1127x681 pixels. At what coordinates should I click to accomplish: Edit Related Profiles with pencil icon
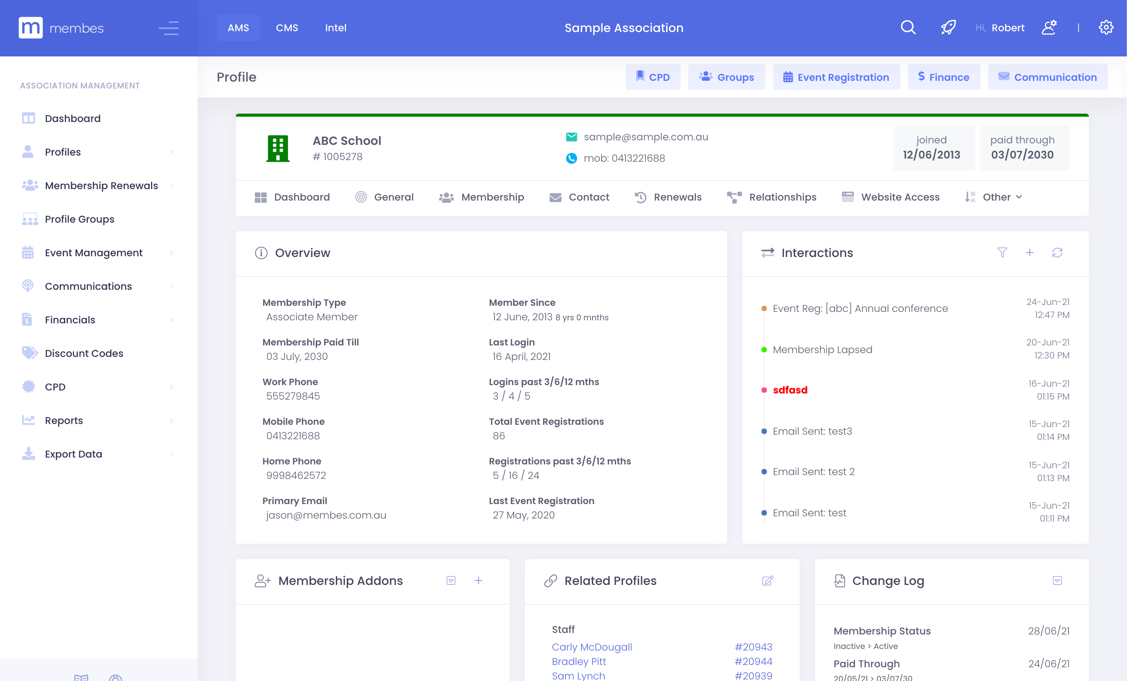coord(768,580)
